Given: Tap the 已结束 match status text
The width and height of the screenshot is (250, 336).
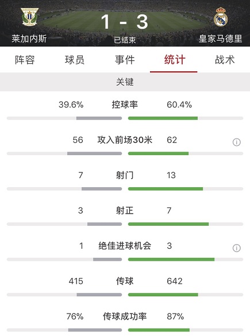Looking at the screenshot, I should click(125, 40).
